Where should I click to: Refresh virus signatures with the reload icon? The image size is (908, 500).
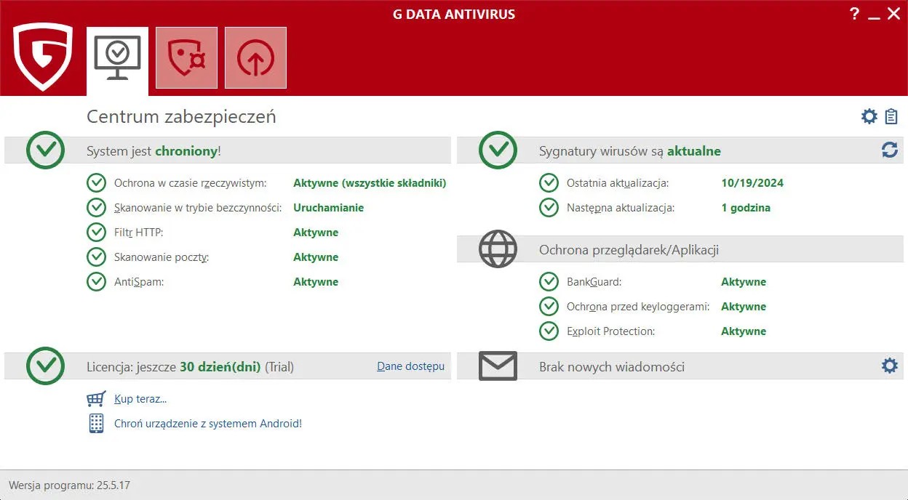pos(889,150)
